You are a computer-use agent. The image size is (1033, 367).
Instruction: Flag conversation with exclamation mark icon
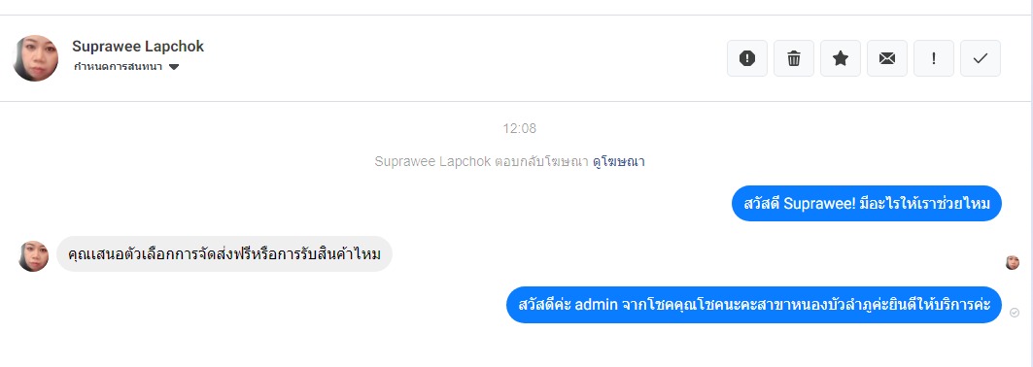[934, 58]
